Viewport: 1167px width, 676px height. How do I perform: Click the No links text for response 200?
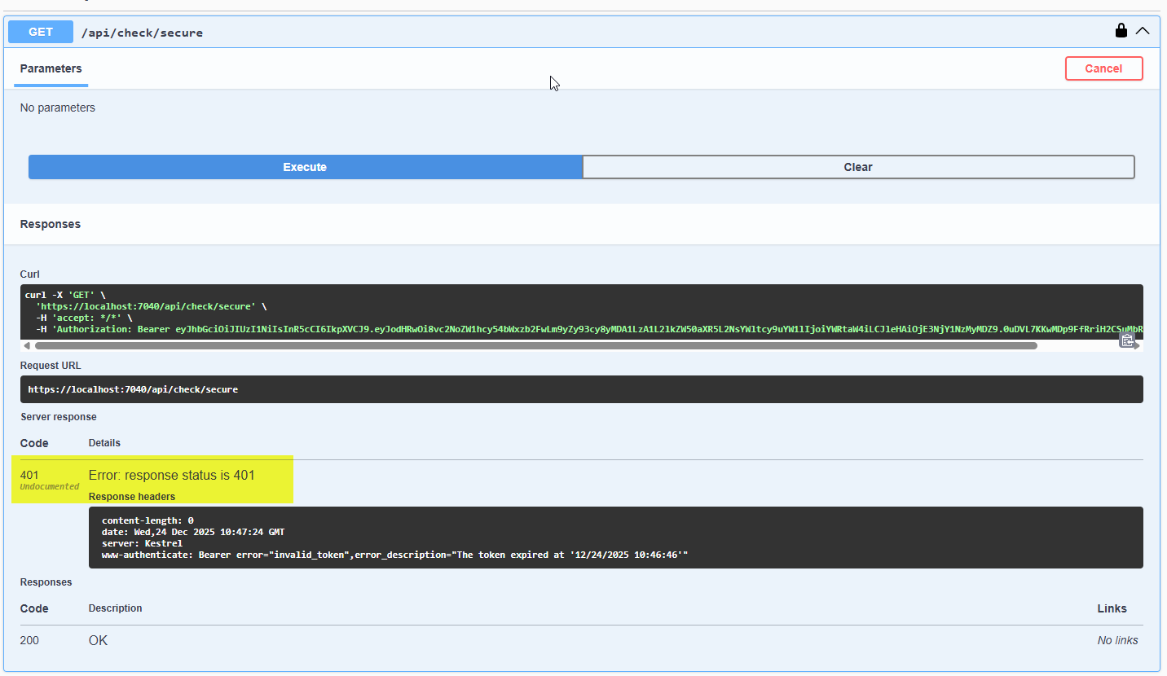coord(1117,640)
